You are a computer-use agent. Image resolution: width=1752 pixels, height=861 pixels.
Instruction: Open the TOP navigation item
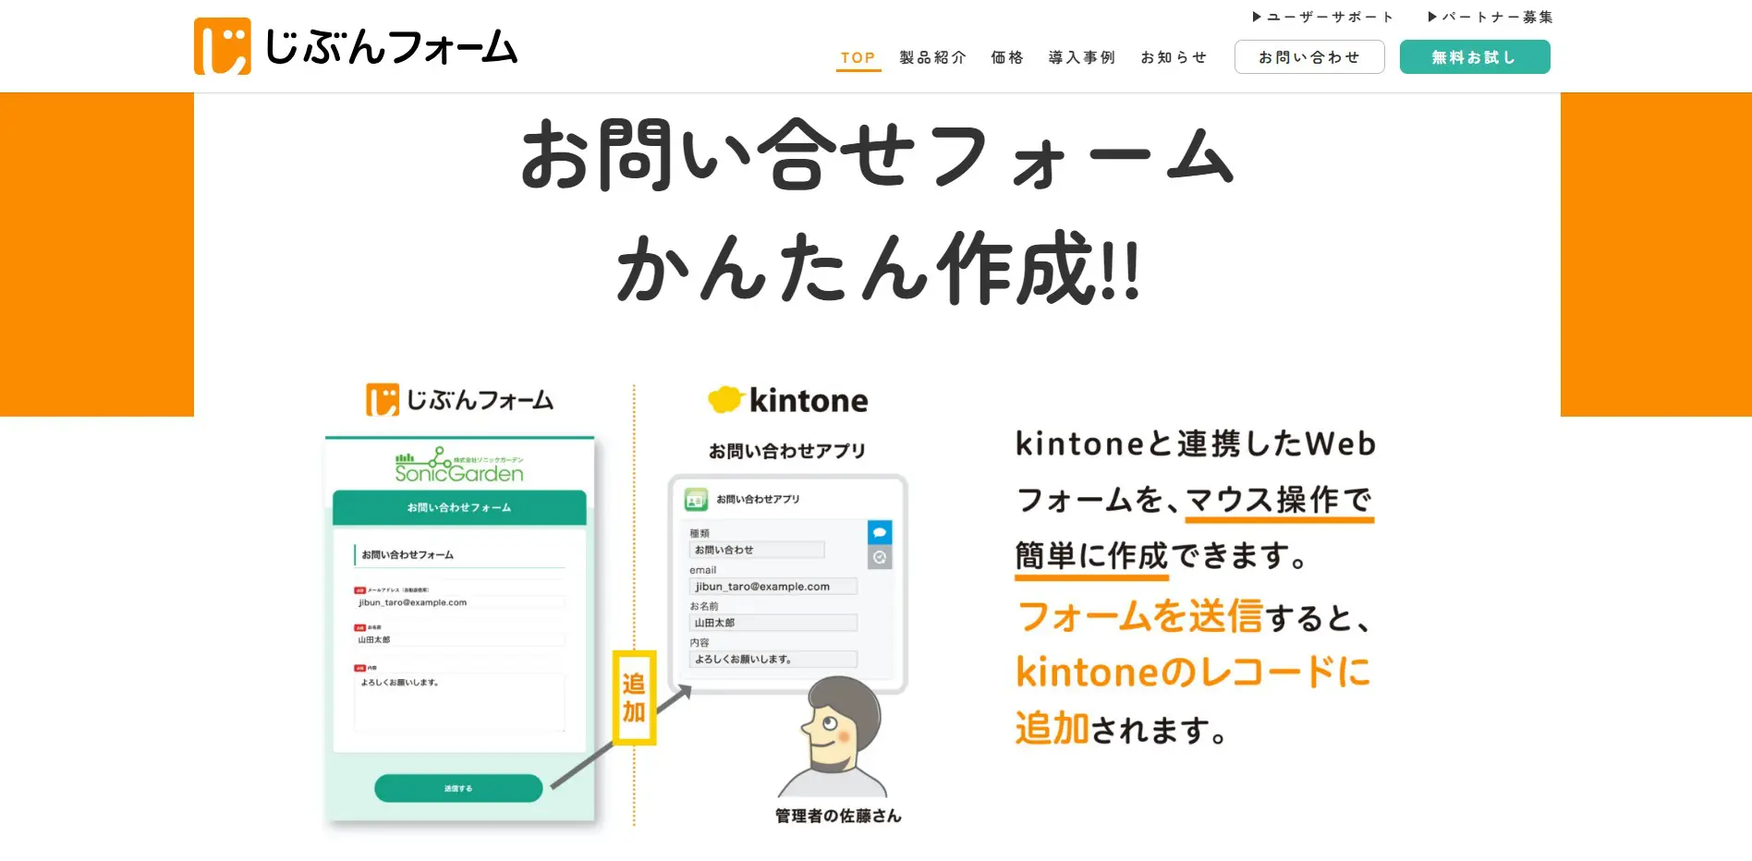[858, 57]
